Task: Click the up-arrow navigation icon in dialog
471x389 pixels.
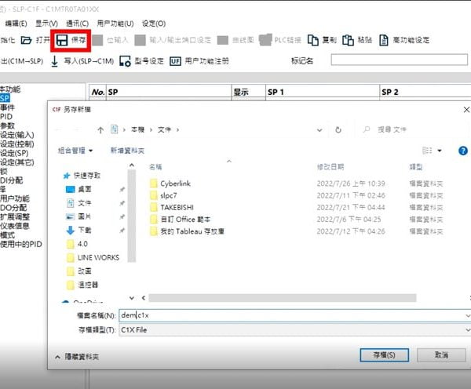Action: point(100,129)
